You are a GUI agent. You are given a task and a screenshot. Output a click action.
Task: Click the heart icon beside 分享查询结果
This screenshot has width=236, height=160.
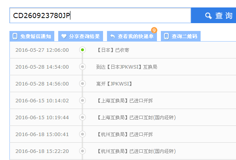[64, 36]
